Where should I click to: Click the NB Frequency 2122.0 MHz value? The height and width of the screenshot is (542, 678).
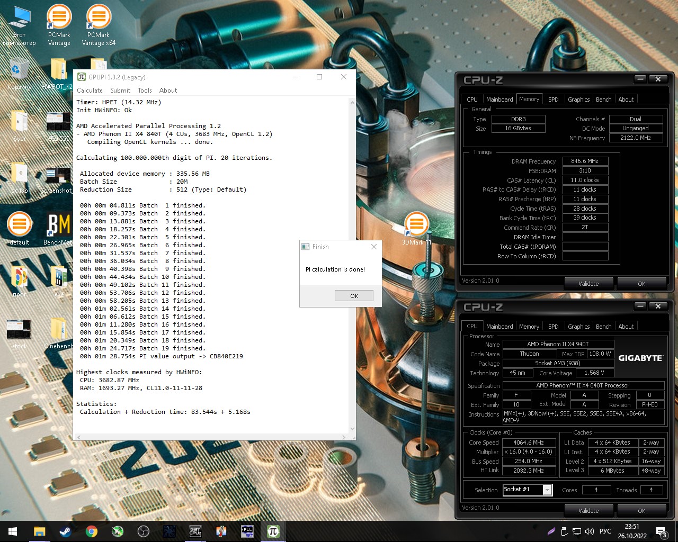click(636, 138)
